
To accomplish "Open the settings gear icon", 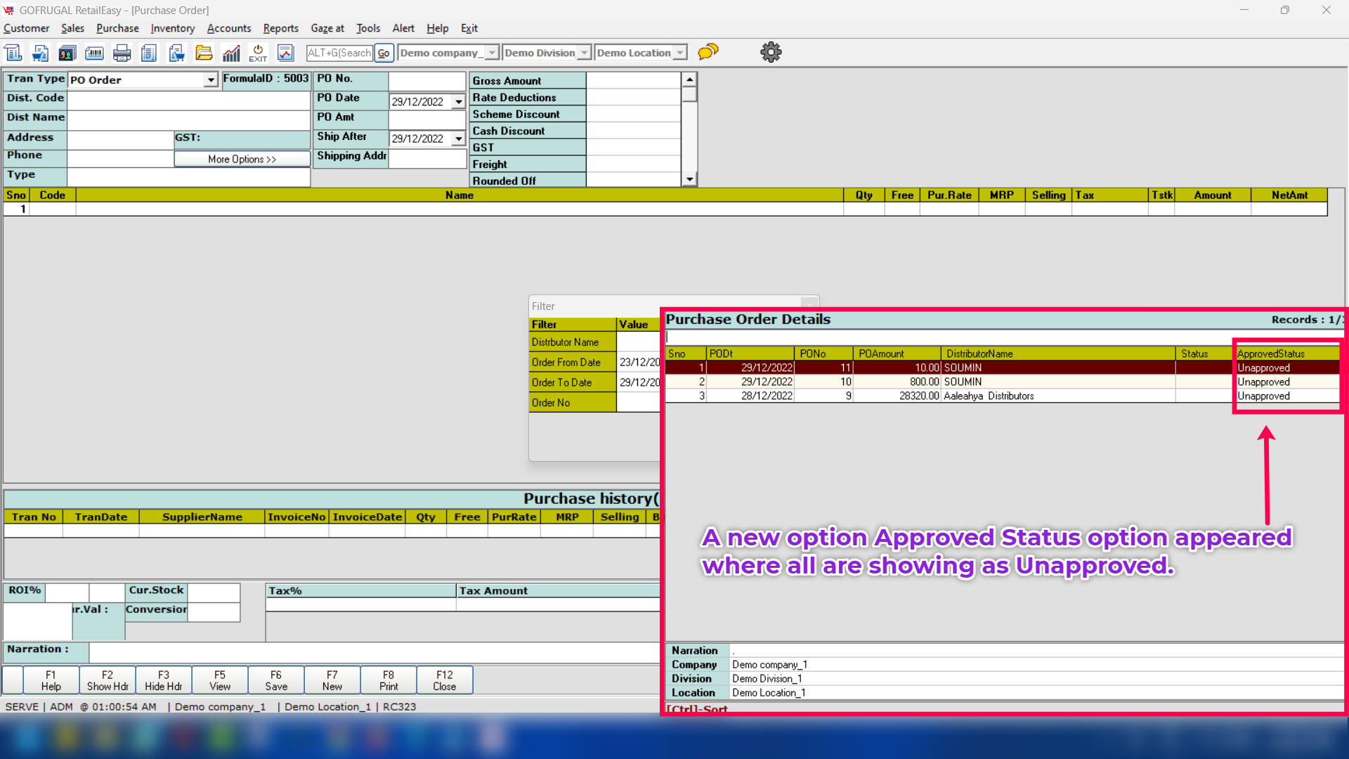I will 771,52.
